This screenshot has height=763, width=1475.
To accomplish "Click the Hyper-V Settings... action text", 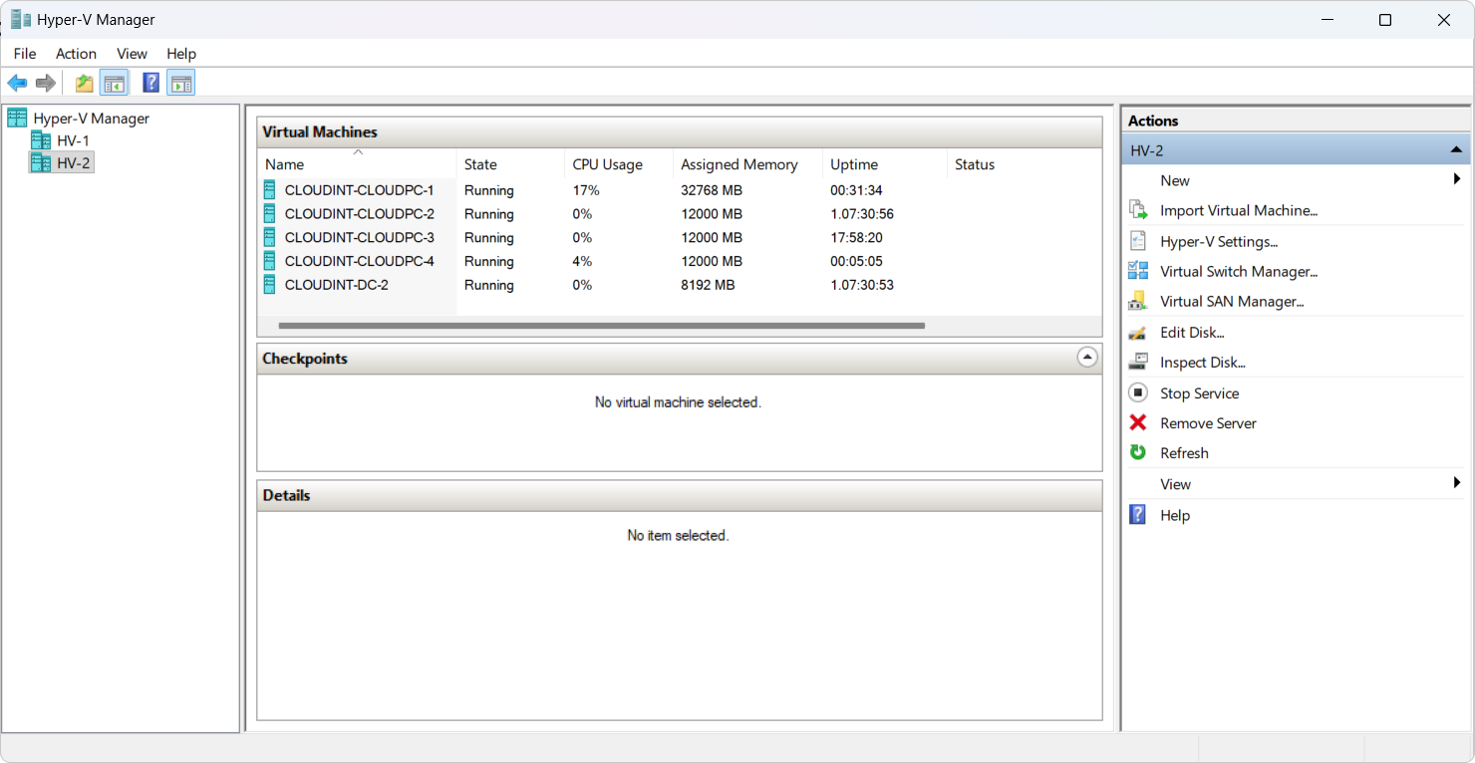I will [x=1219, y=241].
